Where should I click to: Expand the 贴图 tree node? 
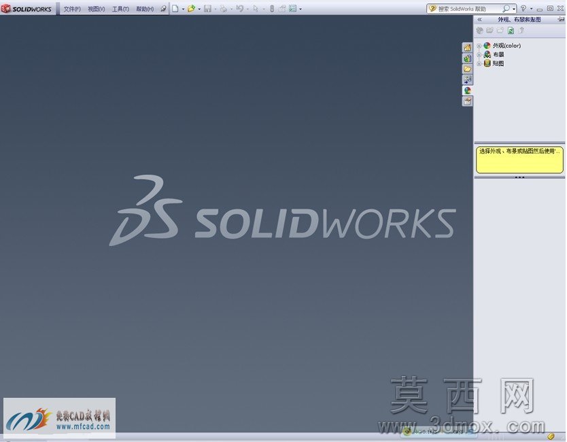click(x=479, y=64)
